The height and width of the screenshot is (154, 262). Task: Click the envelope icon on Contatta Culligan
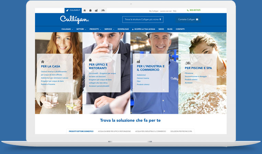[197, 19]
